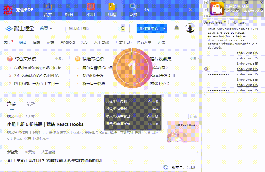The width and height of the screenshot is (265, 172).
Task: Click the 稀土掘金 site logo
Action: 20,28
